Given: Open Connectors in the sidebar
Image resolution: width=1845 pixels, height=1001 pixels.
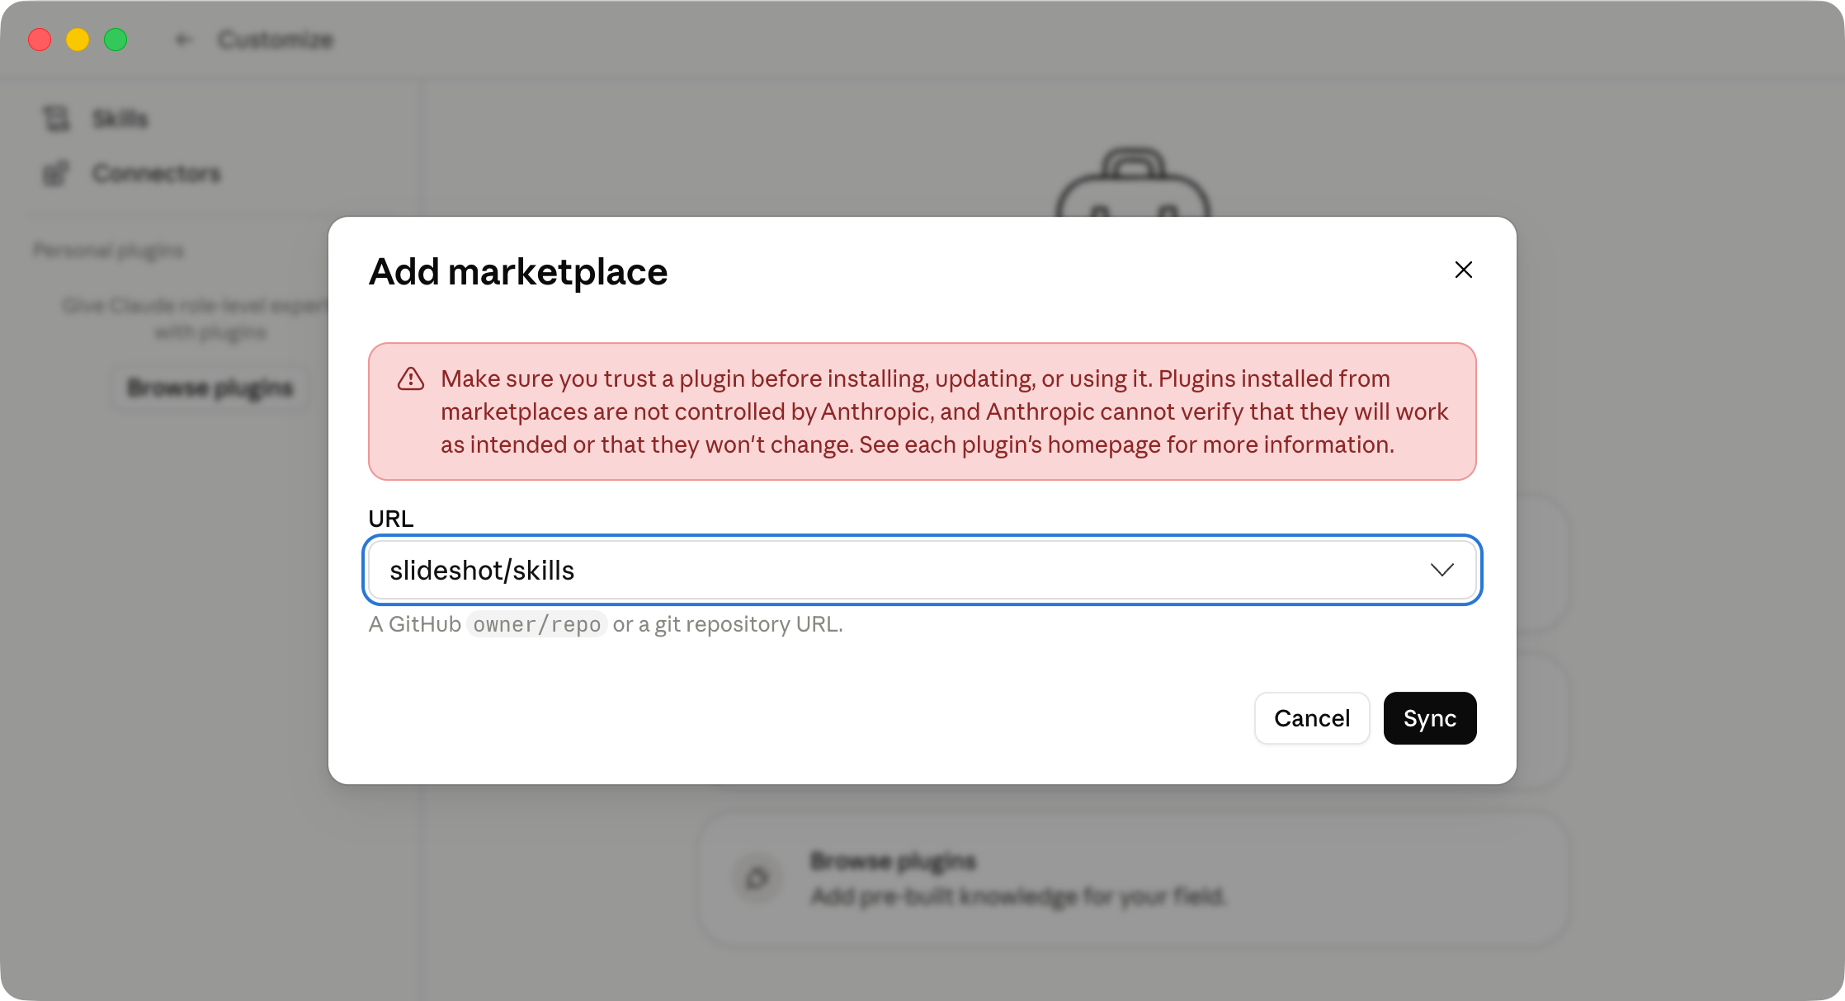Looking at the screenshot, I should pos(156,173).
